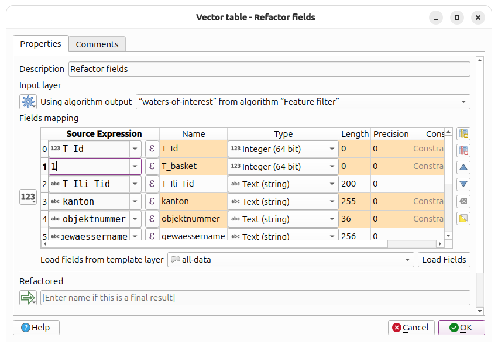Image resolution: width=498 pixels, height=348 pixels.
Task: Move selected field down arrow
Action: (463, 184)
